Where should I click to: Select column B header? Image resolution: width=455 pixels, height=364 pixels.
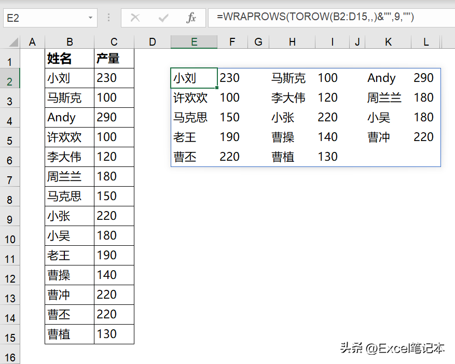pos(70,42)
